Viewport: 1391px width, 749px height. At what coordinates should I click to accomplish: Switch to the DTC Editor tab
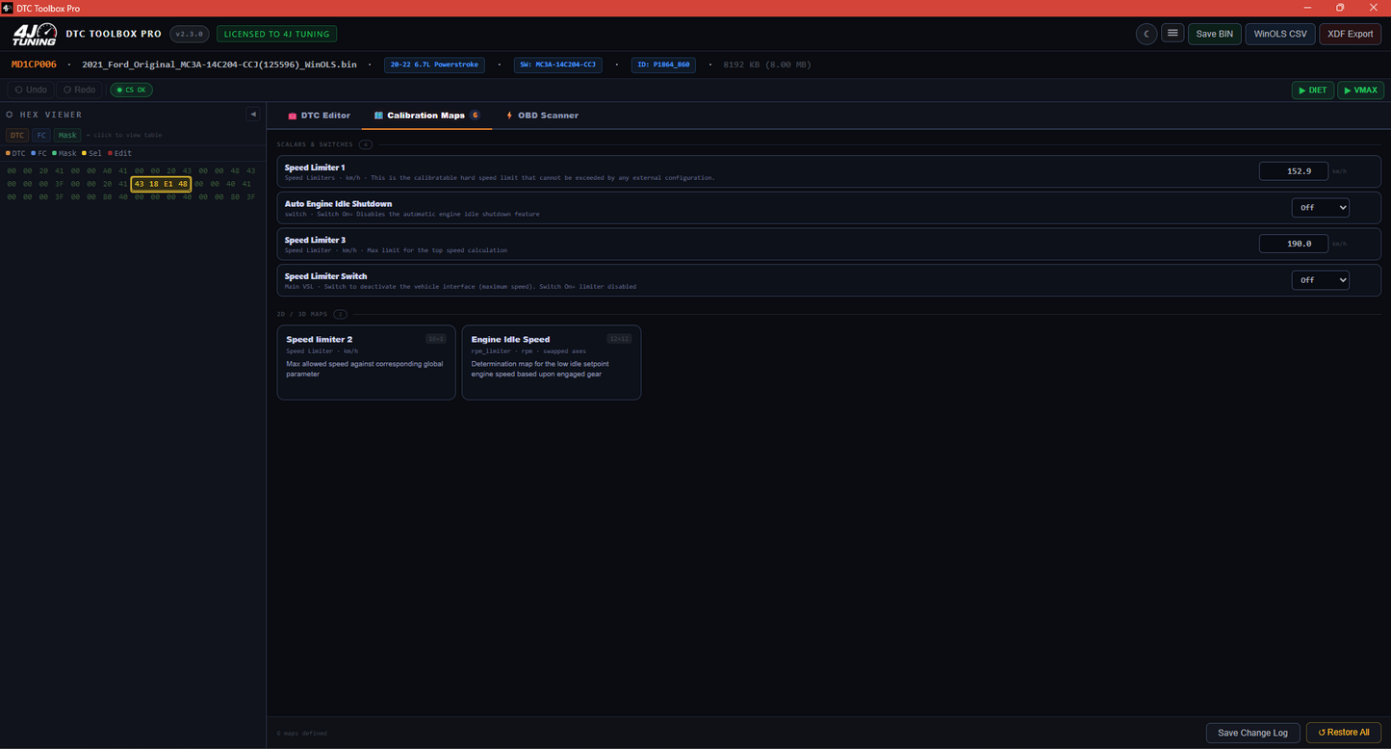pyautogui.click(x=319, y=116)
